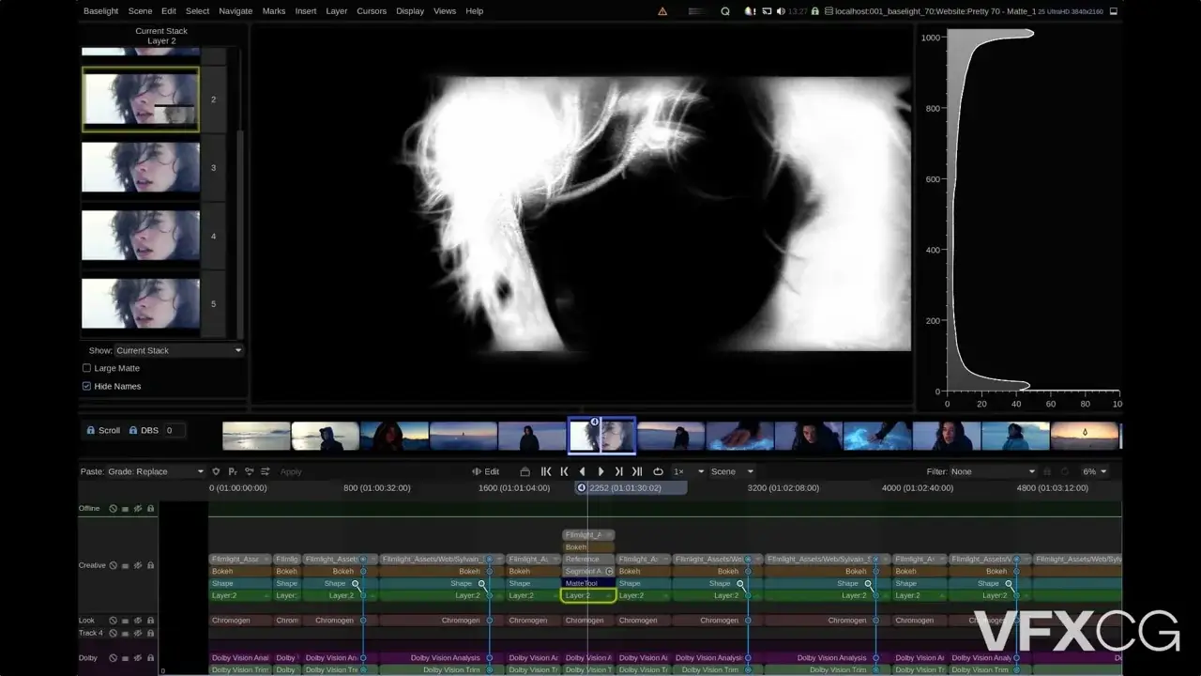Click the MatteTool strip in current shot
Image resolution: width=1201 pixels, height=676 pixels.
588,583
